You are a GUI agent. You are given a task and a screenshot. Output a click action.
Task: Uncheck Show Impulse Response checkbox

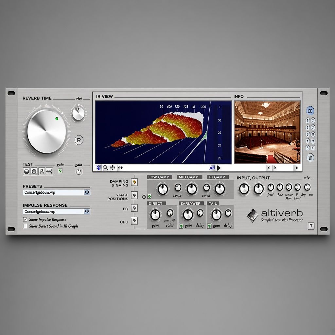25,220
